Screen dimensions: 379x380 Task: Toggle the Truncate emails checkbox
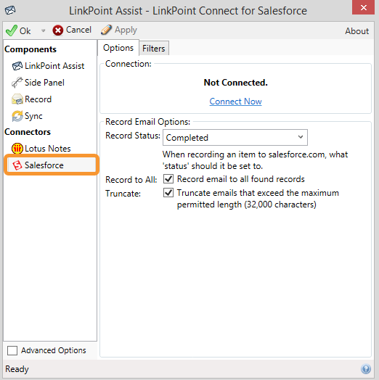(x=168, y=193)
